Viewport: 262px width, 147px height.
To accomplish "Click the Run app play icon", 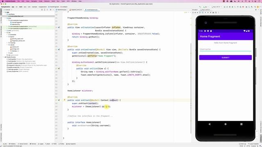I will 224,7.
